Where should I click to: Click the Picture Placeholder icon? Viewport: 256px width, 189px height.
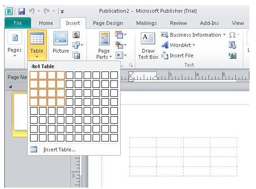[76, 55]
